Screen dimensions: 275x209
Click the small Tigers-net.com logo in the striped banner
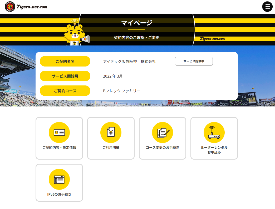[x=212, y=38]
